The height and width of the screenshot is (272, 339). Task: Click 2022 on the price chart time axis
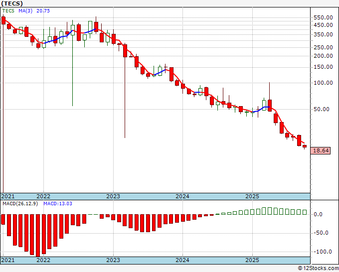(x=43, y=196)
